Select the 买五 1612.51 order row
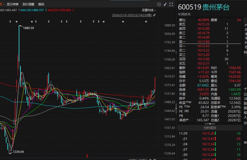 point(210,63)
